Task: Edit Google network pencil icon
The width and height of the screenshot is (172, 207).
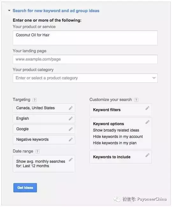Action: tap(71, 129)
